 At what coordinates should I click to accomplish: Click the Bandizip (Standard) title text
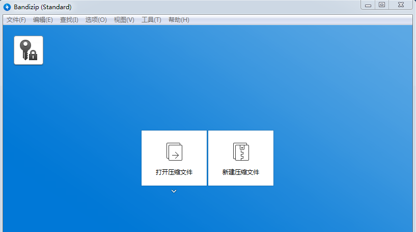pos(43,7)
